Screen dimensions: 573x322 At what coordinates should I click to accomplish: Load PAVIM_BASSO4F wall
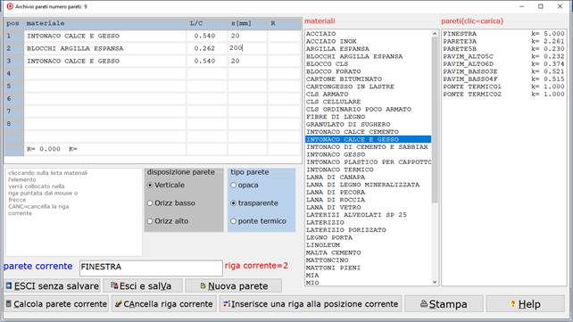coord(503,78)
